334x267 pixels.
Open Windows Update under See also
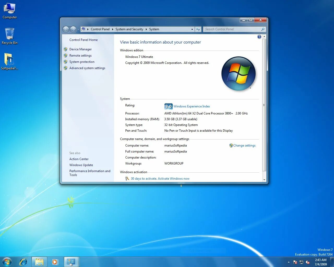(x=81, y=165)
